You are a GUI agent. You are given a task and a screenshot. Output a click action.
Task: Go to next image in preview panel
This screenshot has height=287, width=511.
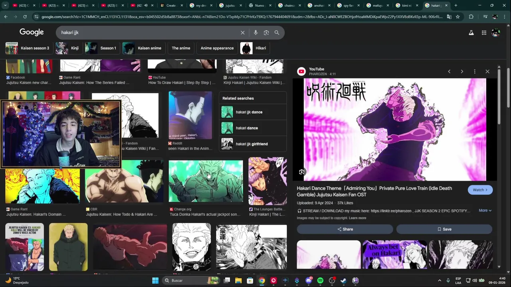pos(462,71)
